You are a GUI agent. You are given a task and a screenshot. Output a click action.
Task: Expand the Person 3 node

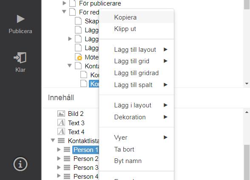[x=59, y=167]
